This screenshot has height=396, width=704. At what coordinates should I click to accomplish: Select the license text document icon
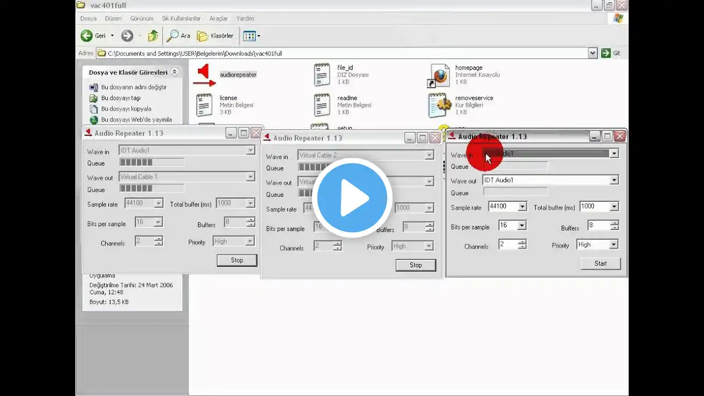coord(204,105)
